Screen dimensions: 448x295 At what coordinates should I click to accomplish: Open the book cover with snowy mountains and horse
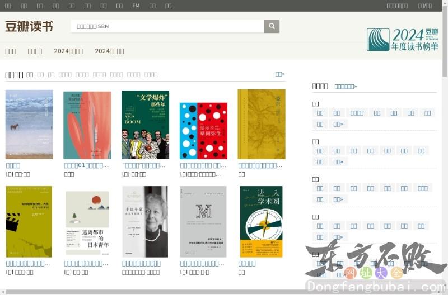point(29,125)
